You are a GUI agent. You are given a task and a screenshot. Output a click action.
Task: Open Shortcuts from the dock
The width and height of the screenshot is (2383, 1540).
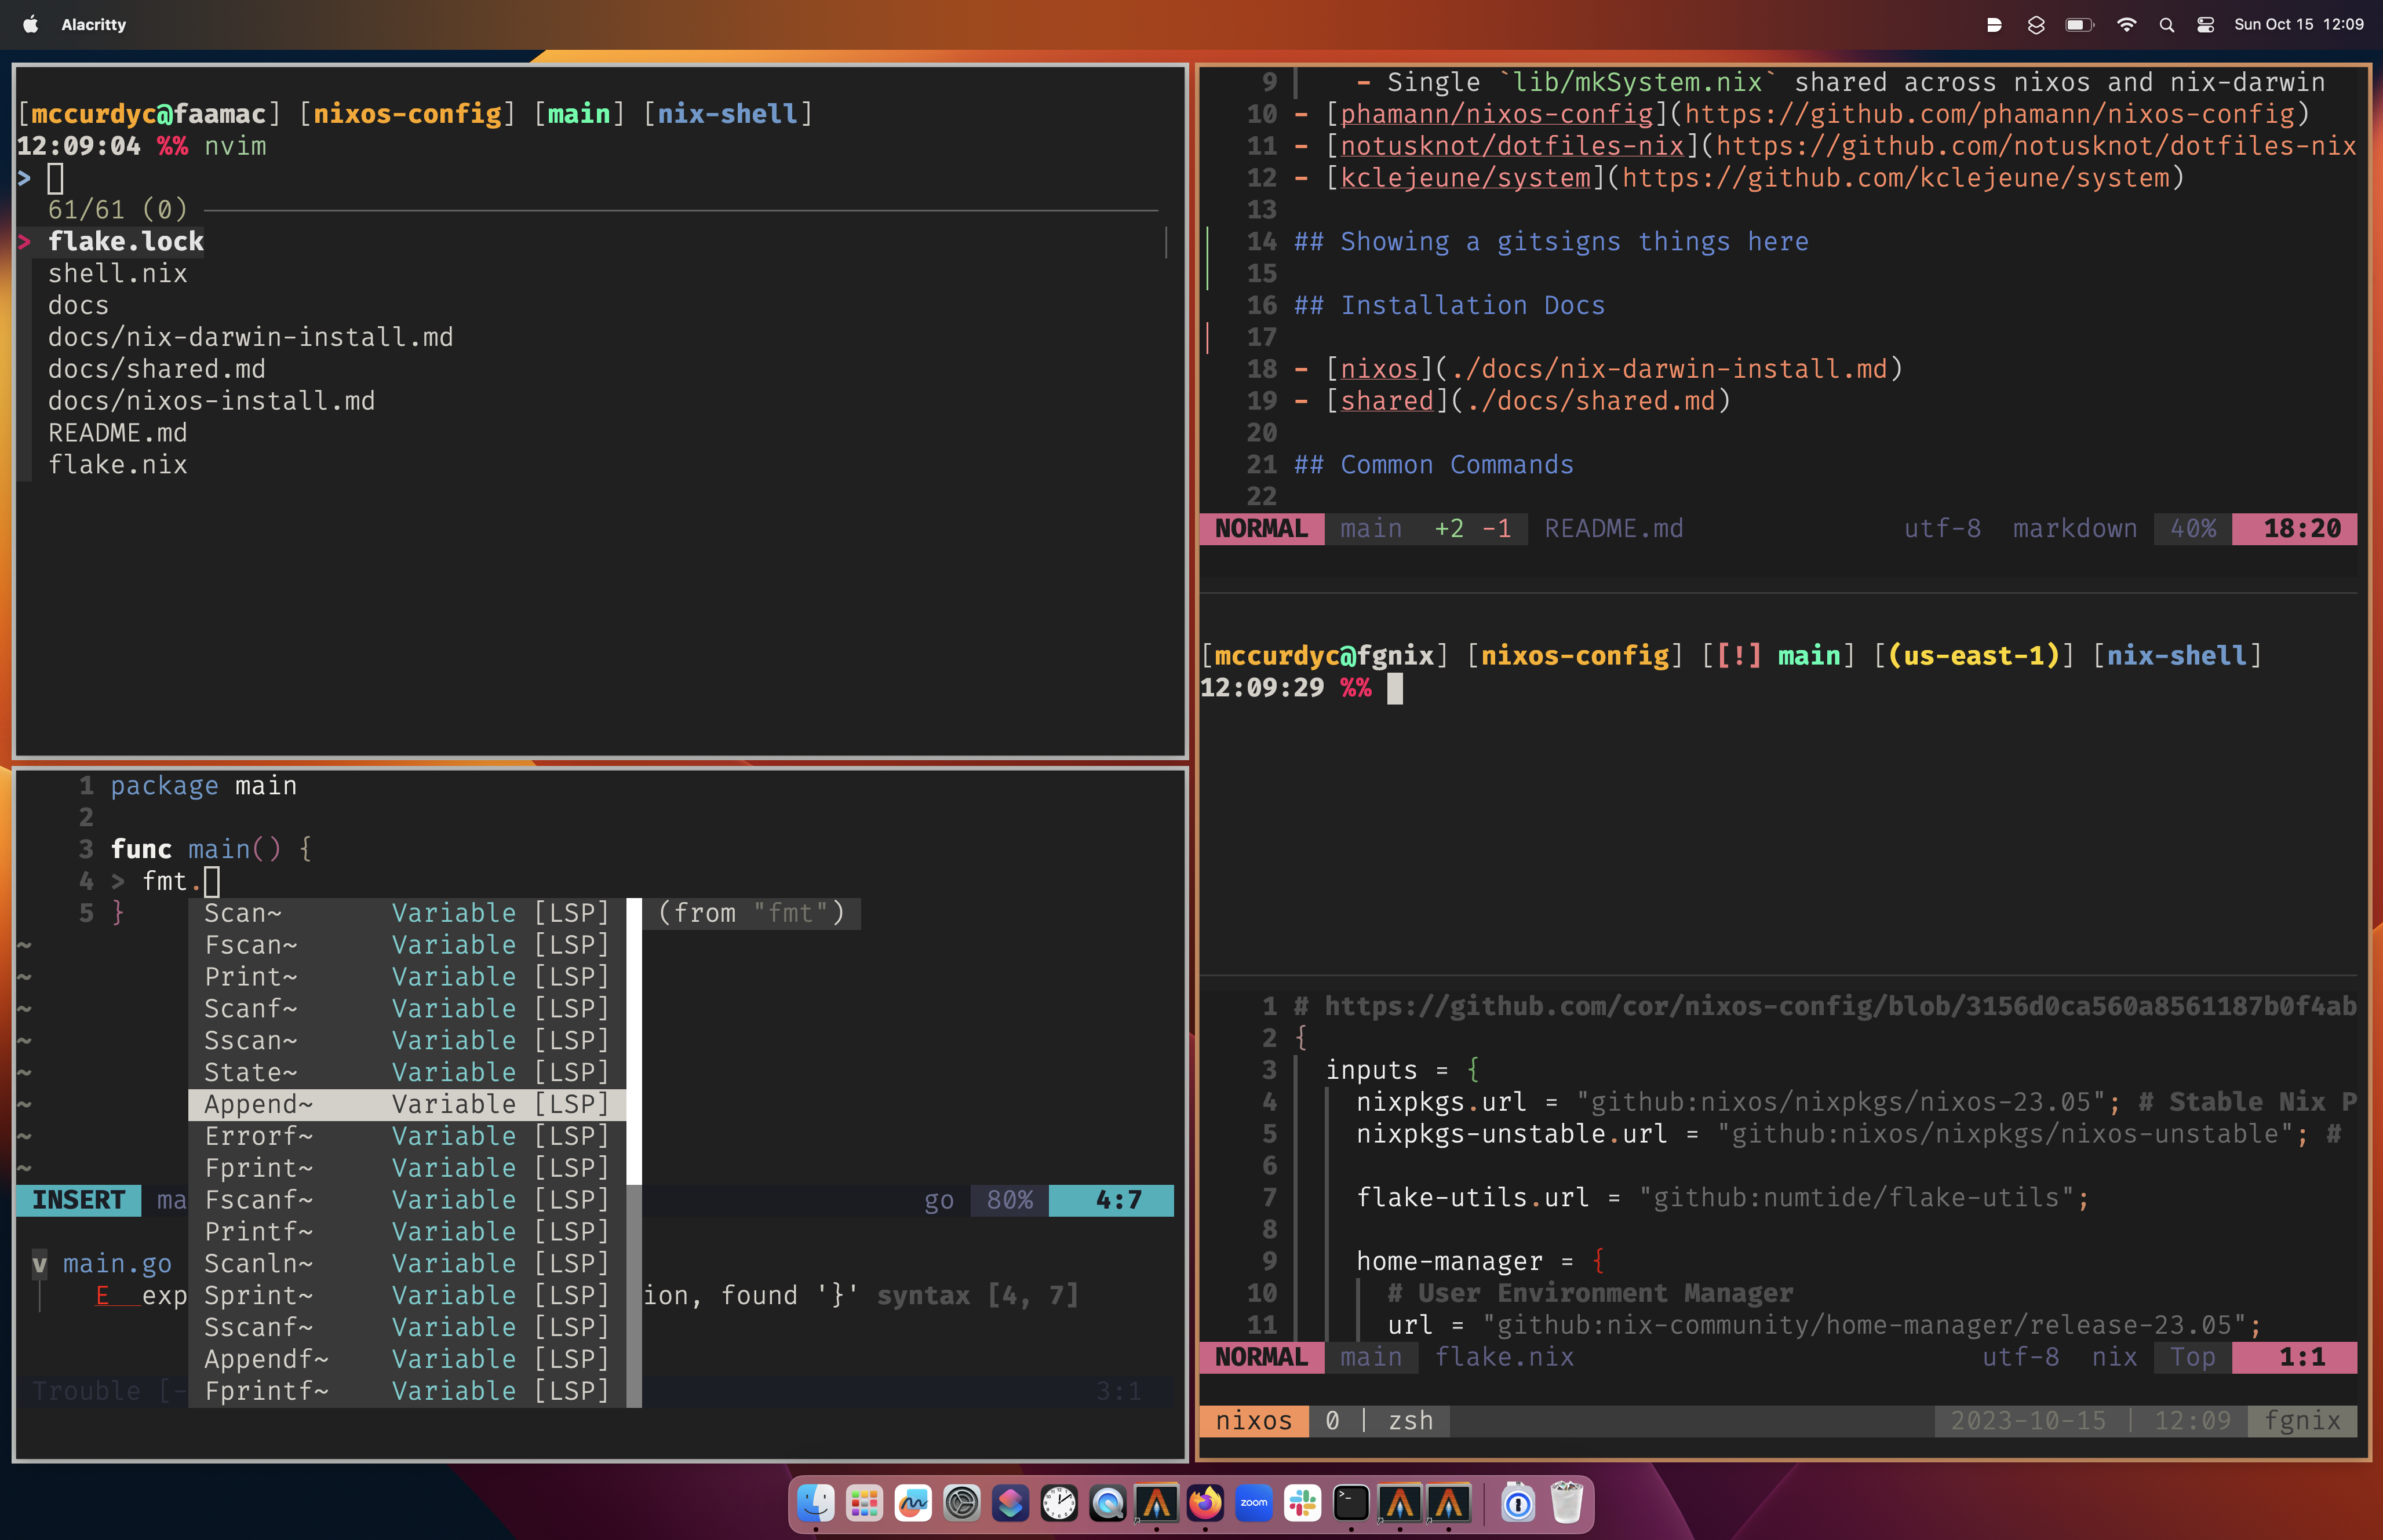pyautogui.click(x=1010, y=1503)
